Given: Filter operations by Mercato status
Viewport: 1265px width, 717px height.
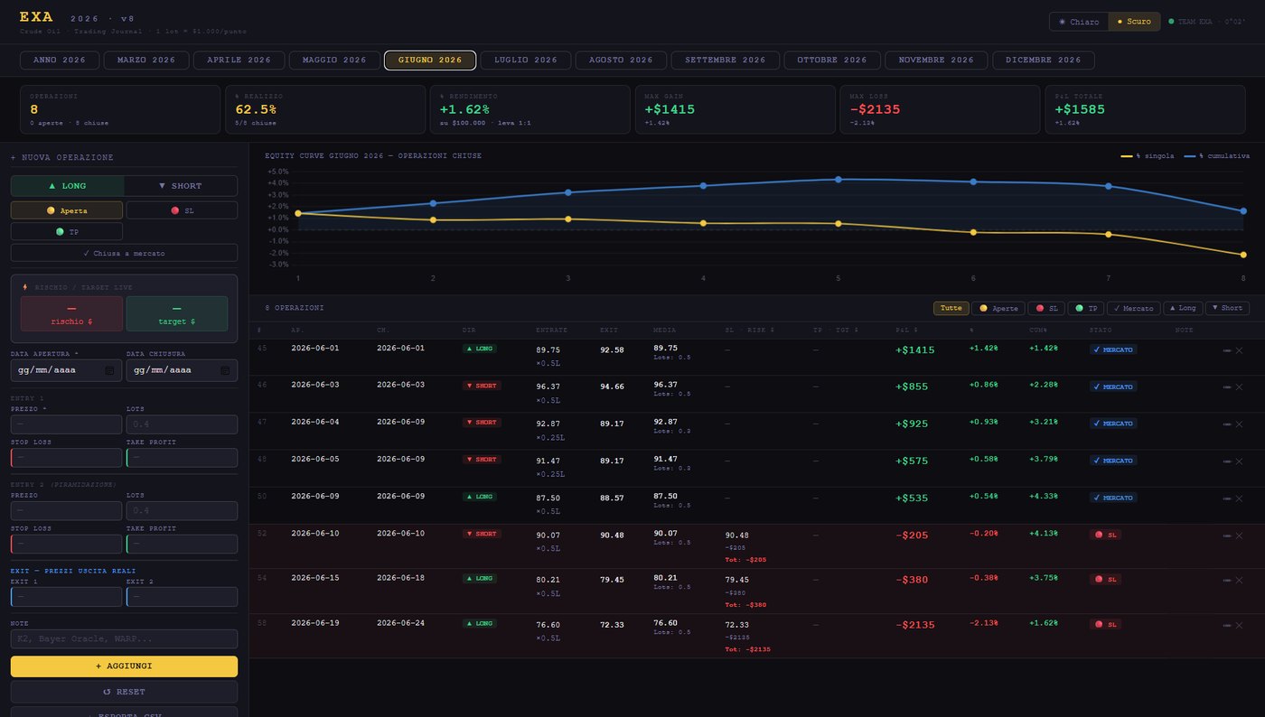Looking at the screenshot, I should click(1133, 308).
